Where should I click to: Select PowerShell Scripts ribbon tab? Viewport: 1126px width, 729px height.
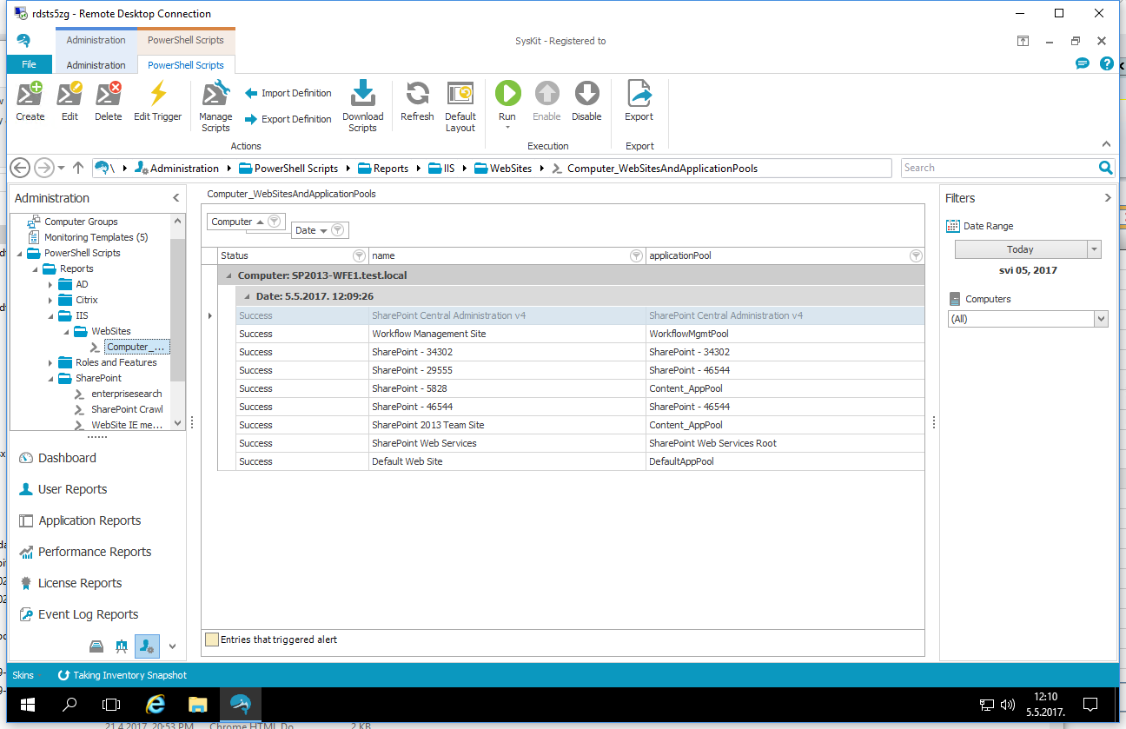pyautogui.click(x=186, y=65)
